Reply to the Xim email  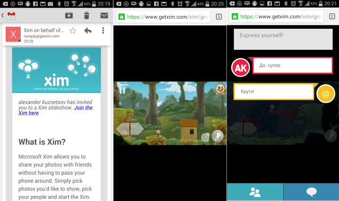pyautogui.click(x=88, y=31)
